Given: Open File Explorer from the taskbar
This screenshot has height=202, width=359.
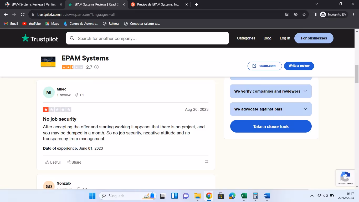Looking at the screenshot, I should pos(197,196).
